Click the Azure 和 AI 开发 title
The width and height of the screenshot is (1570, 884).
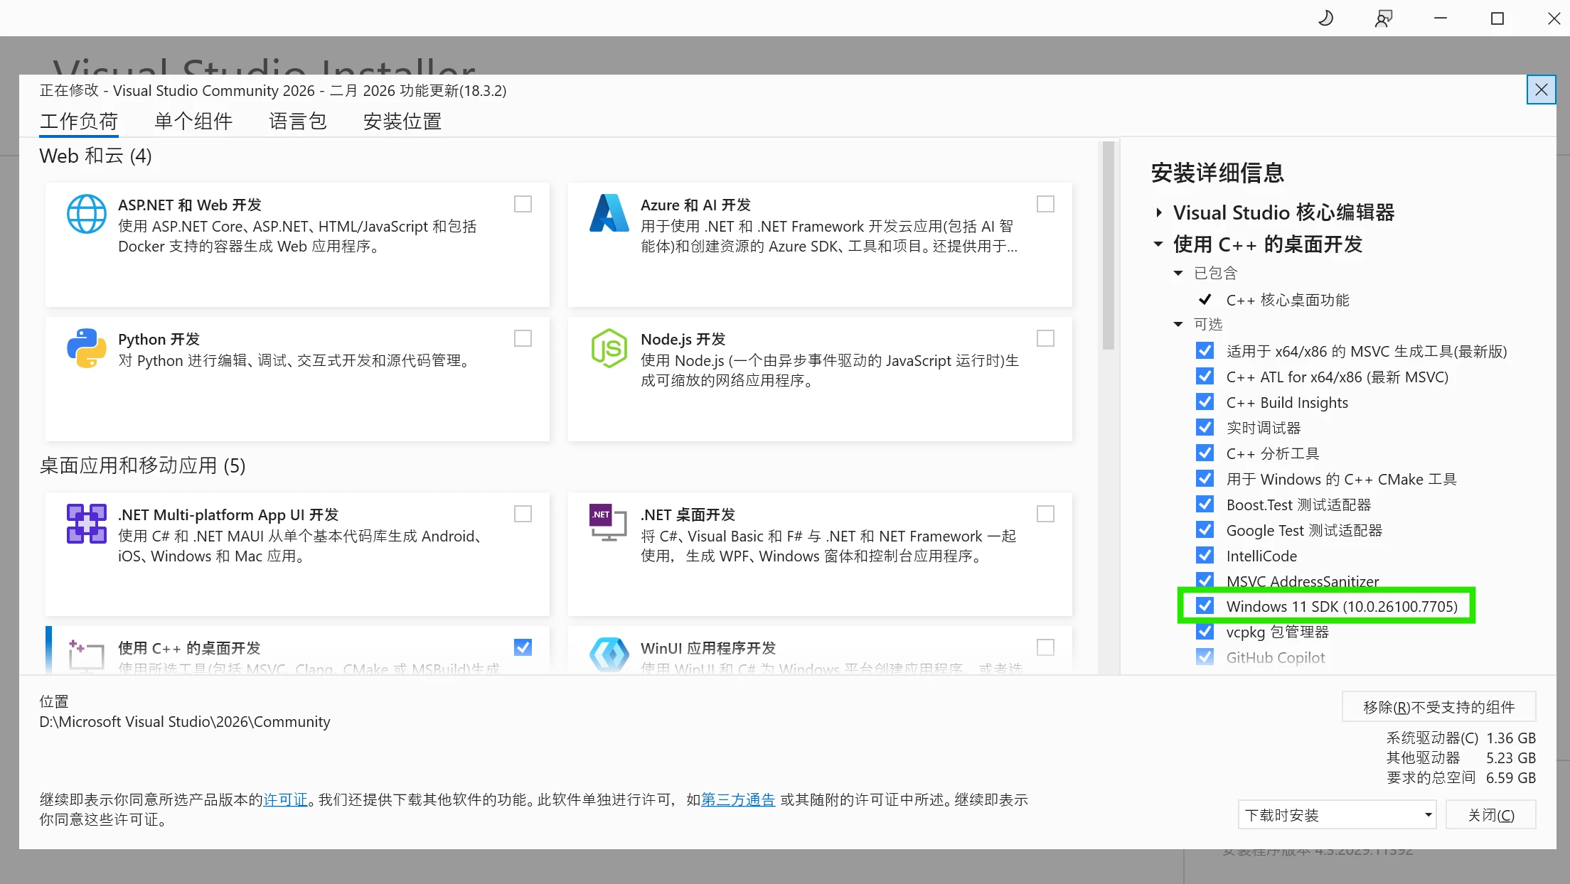(695, 205)
